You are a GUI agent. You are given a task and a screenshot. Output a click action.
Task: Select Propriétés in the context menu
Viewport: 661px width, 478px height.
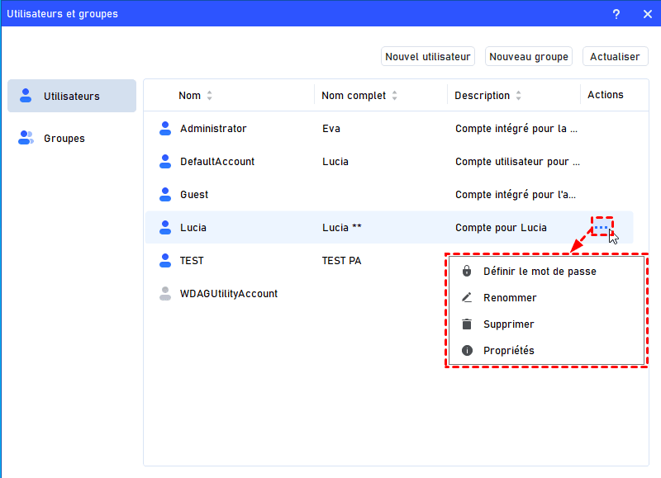(x=509, y=350)
